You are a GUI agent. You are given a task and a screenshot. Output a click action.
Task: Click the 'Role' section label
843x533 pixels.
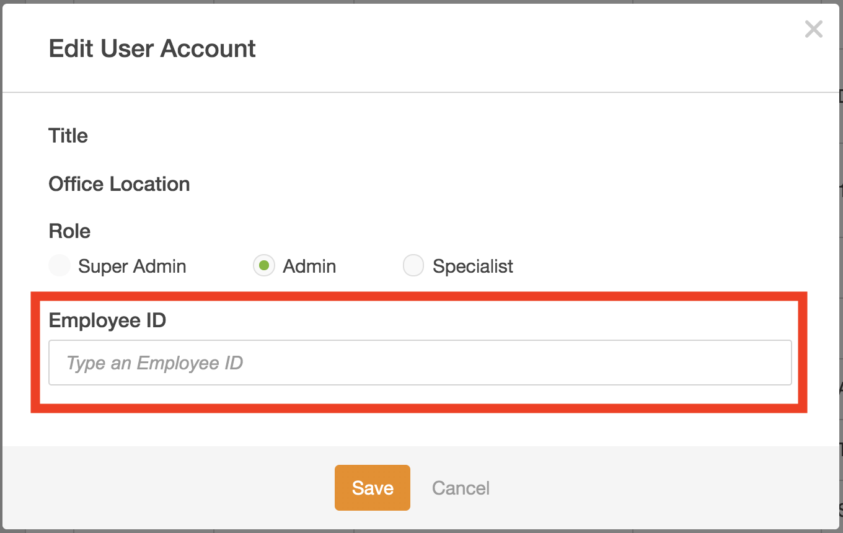click(69, 231)
